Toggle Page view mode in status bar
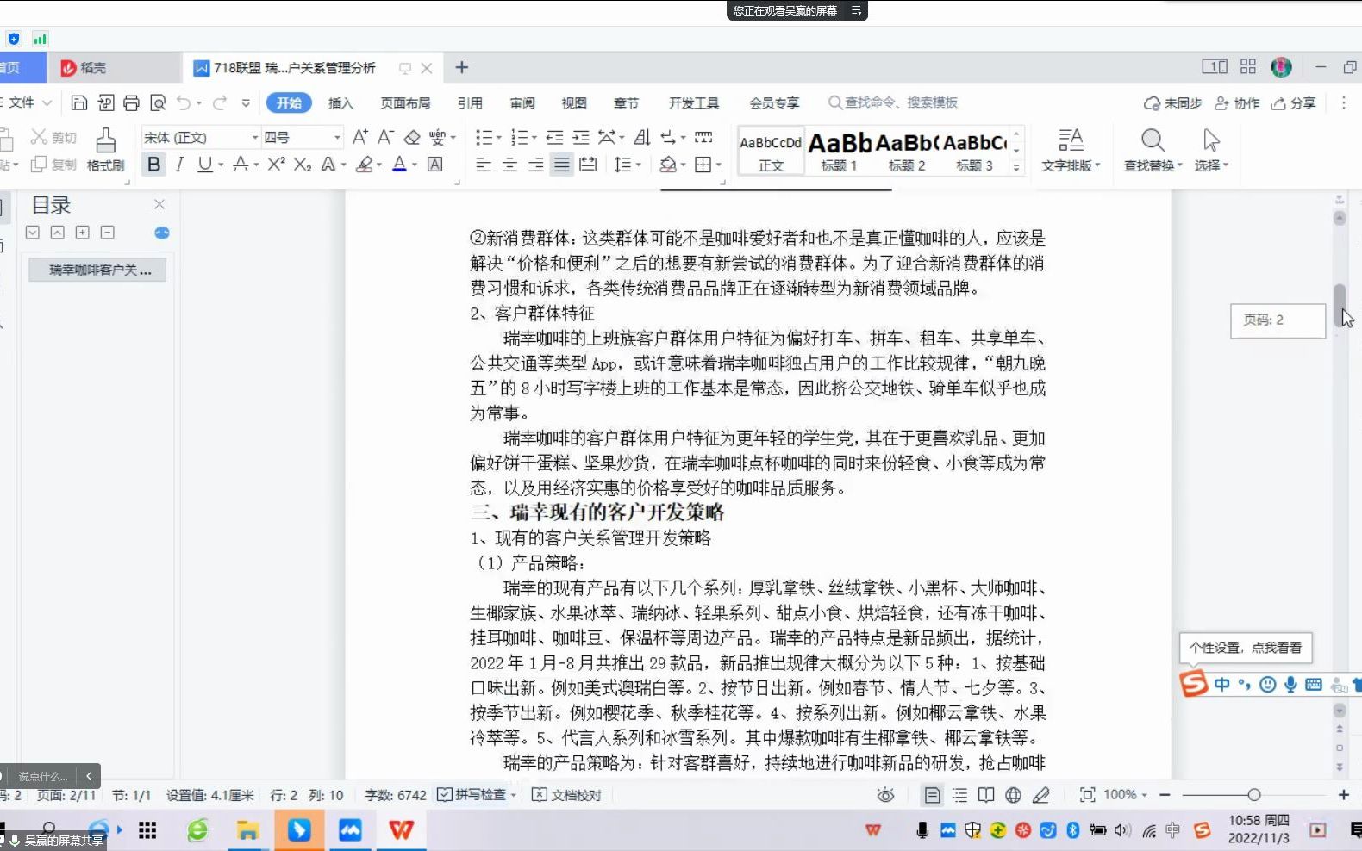 pos(932,795)
